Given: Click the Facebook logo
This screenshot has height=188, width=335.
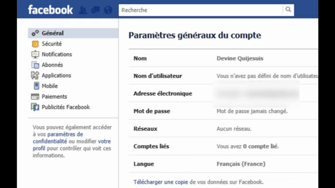Looking at the screenshot, I should [50, 10].
